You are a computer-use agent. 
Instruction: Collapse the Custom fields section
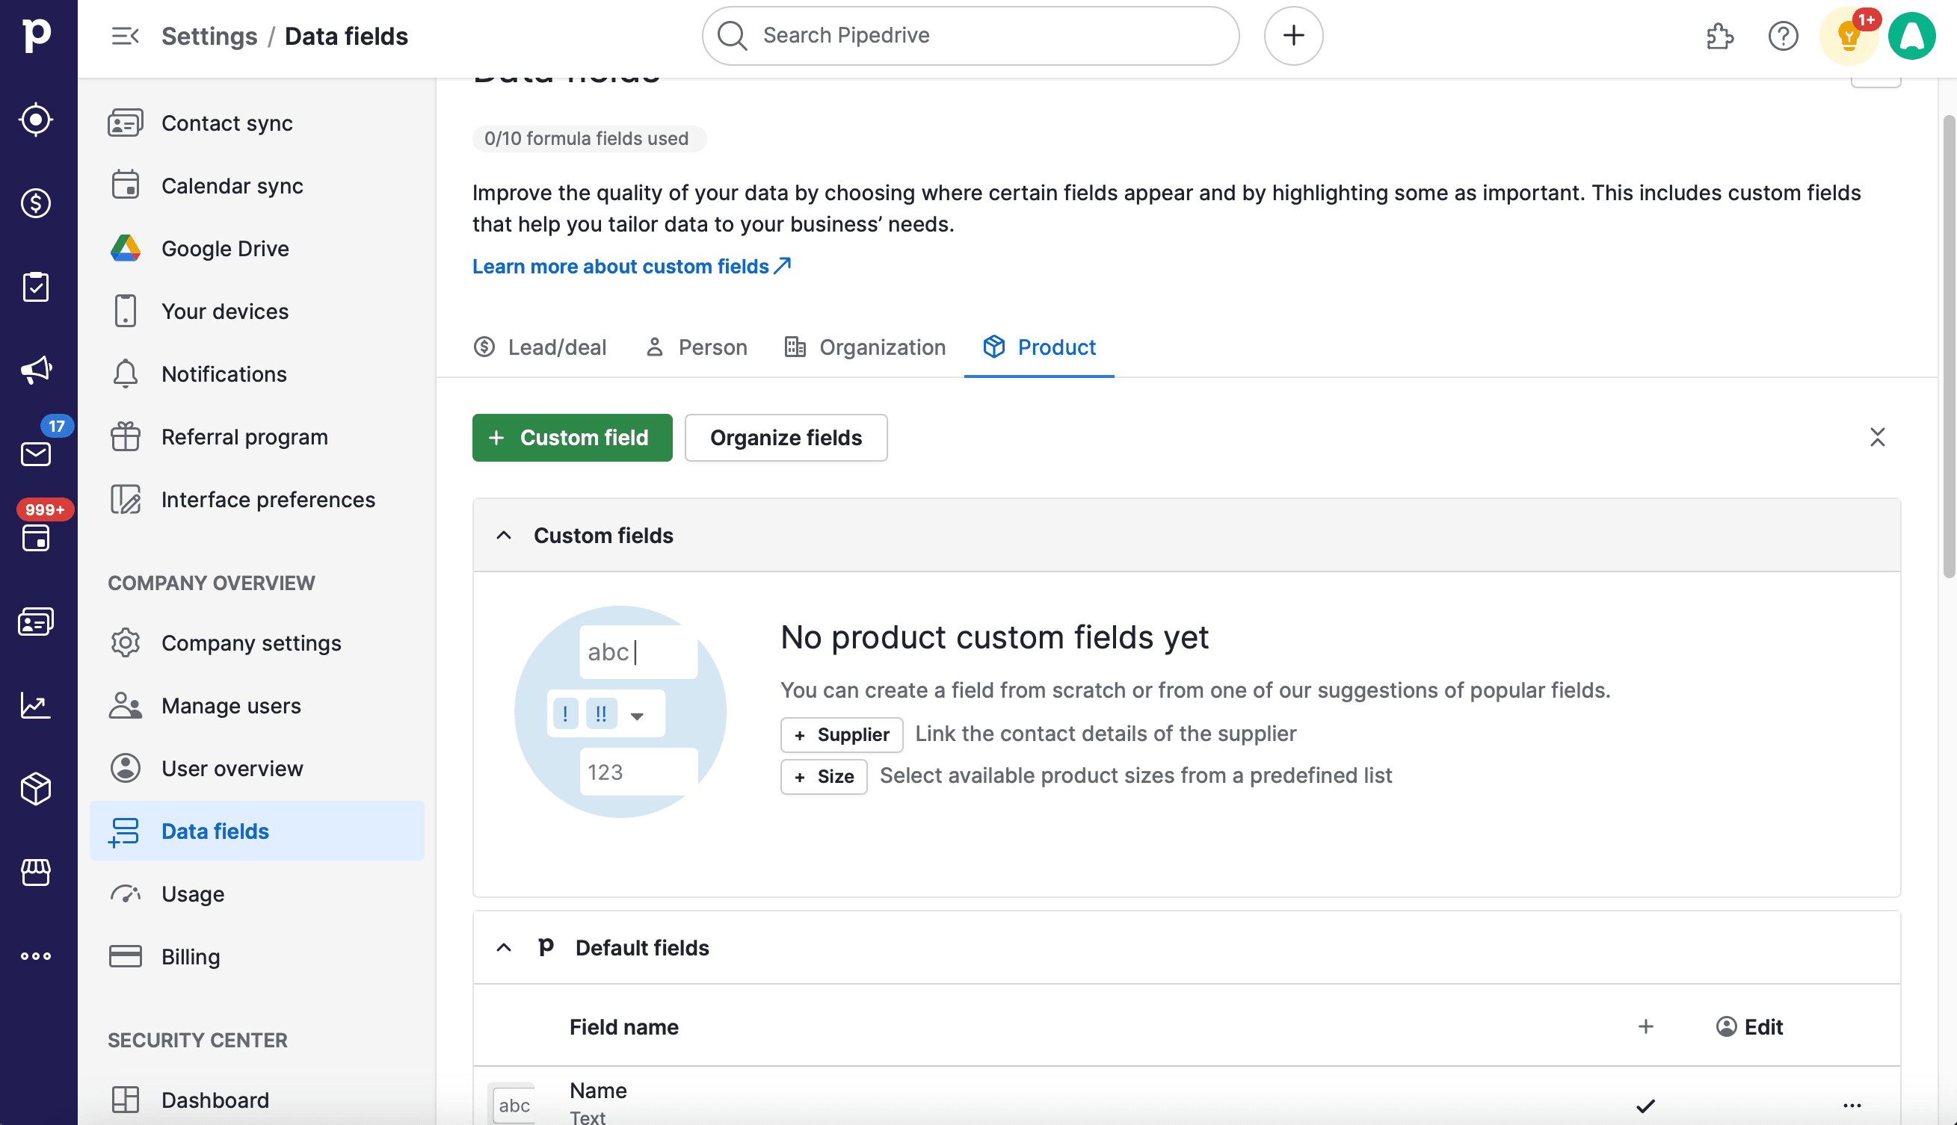point(503,535)
